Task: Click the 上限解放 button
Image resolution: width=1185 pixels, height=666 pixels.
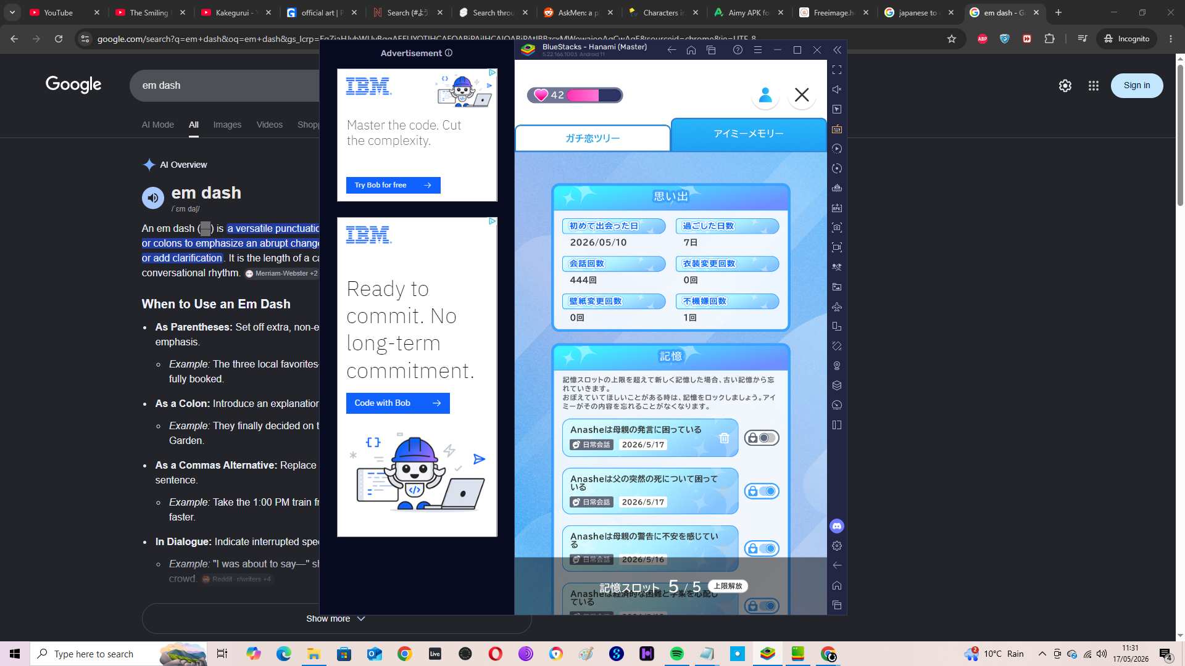Action: coord(728,586)
